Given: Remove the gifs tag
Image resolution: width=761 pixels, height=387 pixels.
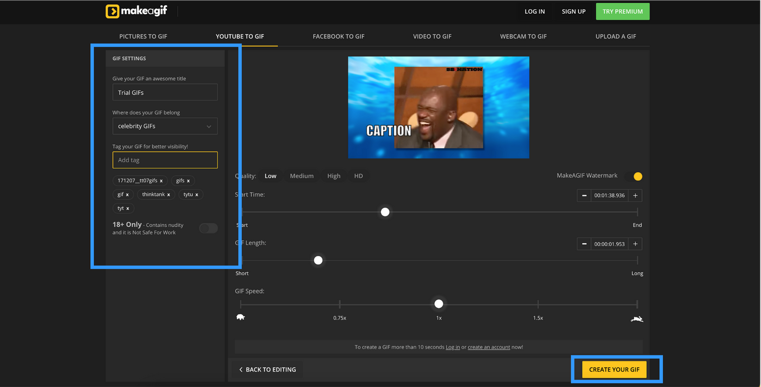Looking at the screenshot, I should click(x=188, y=181).
